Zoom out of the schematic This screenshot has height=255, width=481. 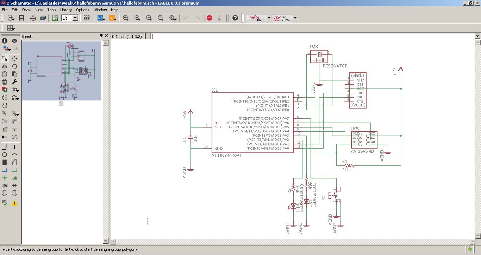[x=149, y=18]
